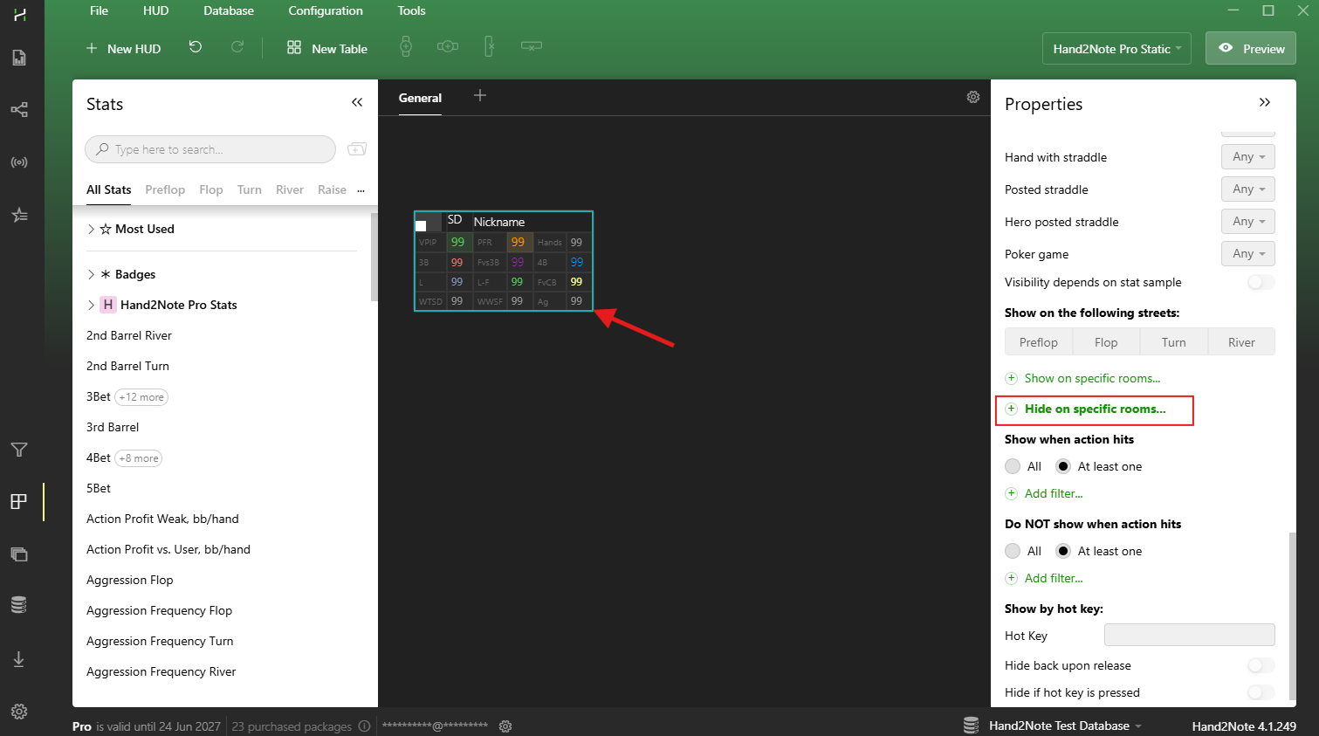
Task: Open the Configuration menu
Action: click(326, 10)
